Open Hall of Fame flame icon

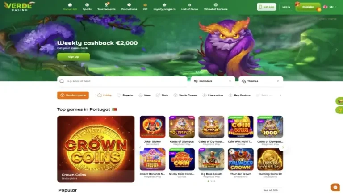click(190, 5)
